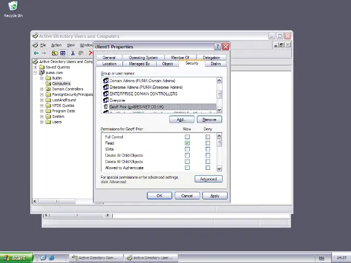The height and width of the screenshot is (263, 351).
Task: Open the Recycle Bin desktop icon
Action: point(13,9)
